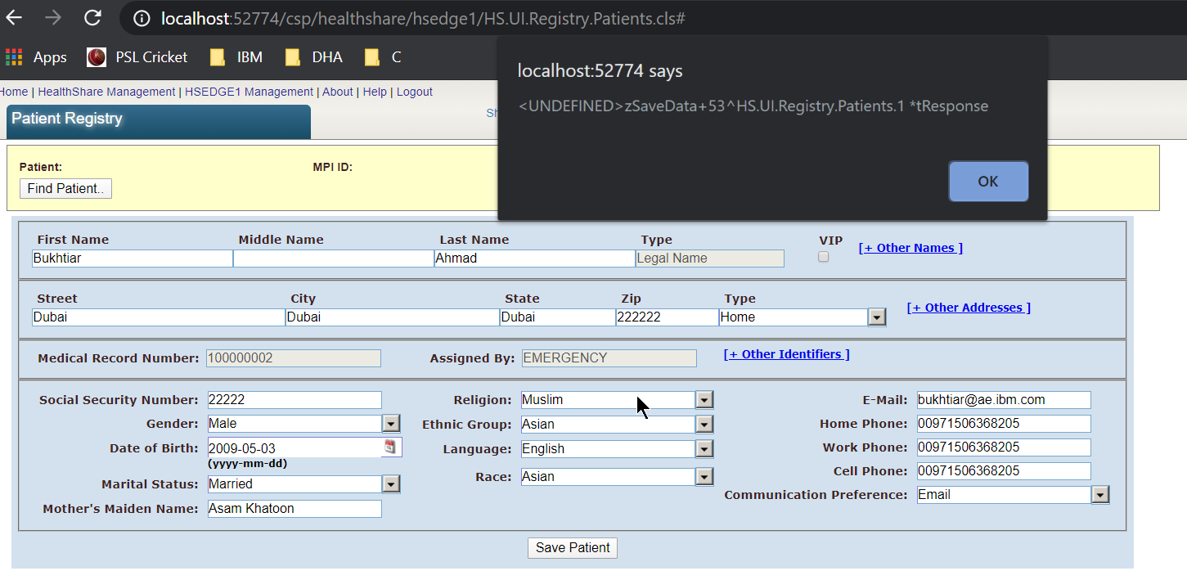This screenshot has height=580, width=1187.
Task: Enable the VIP checkbox
Action: 823,256
